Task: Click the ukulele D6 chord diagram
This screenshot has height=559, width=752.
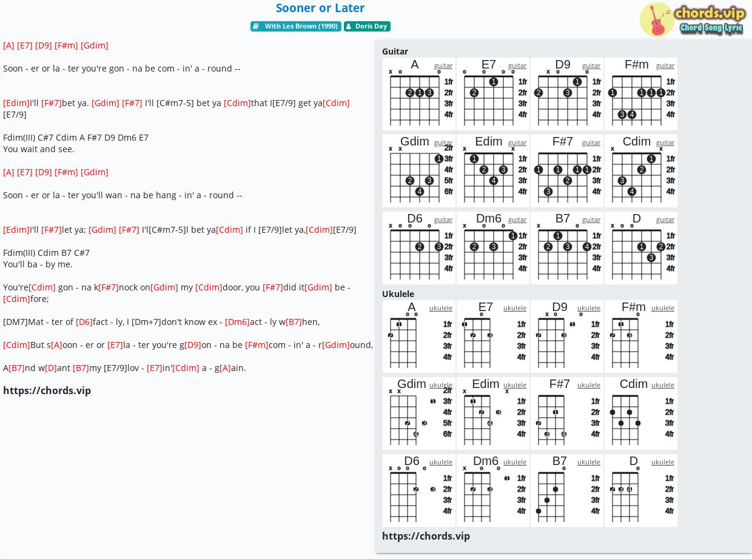Action: (x=419, y=490)
